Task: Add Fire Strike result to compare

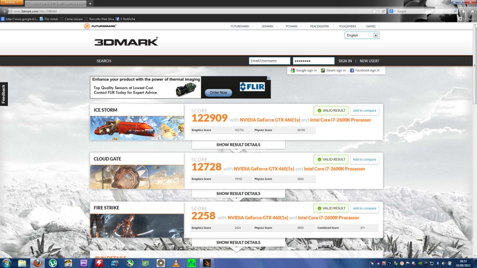Action: click(364, 208)
